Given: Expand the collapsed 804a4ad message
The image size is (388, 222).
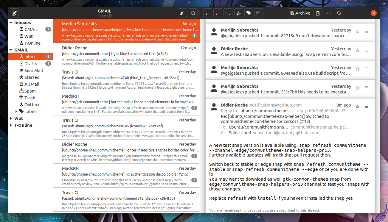Looking at the screenshot, I should (x=290, y=70).
